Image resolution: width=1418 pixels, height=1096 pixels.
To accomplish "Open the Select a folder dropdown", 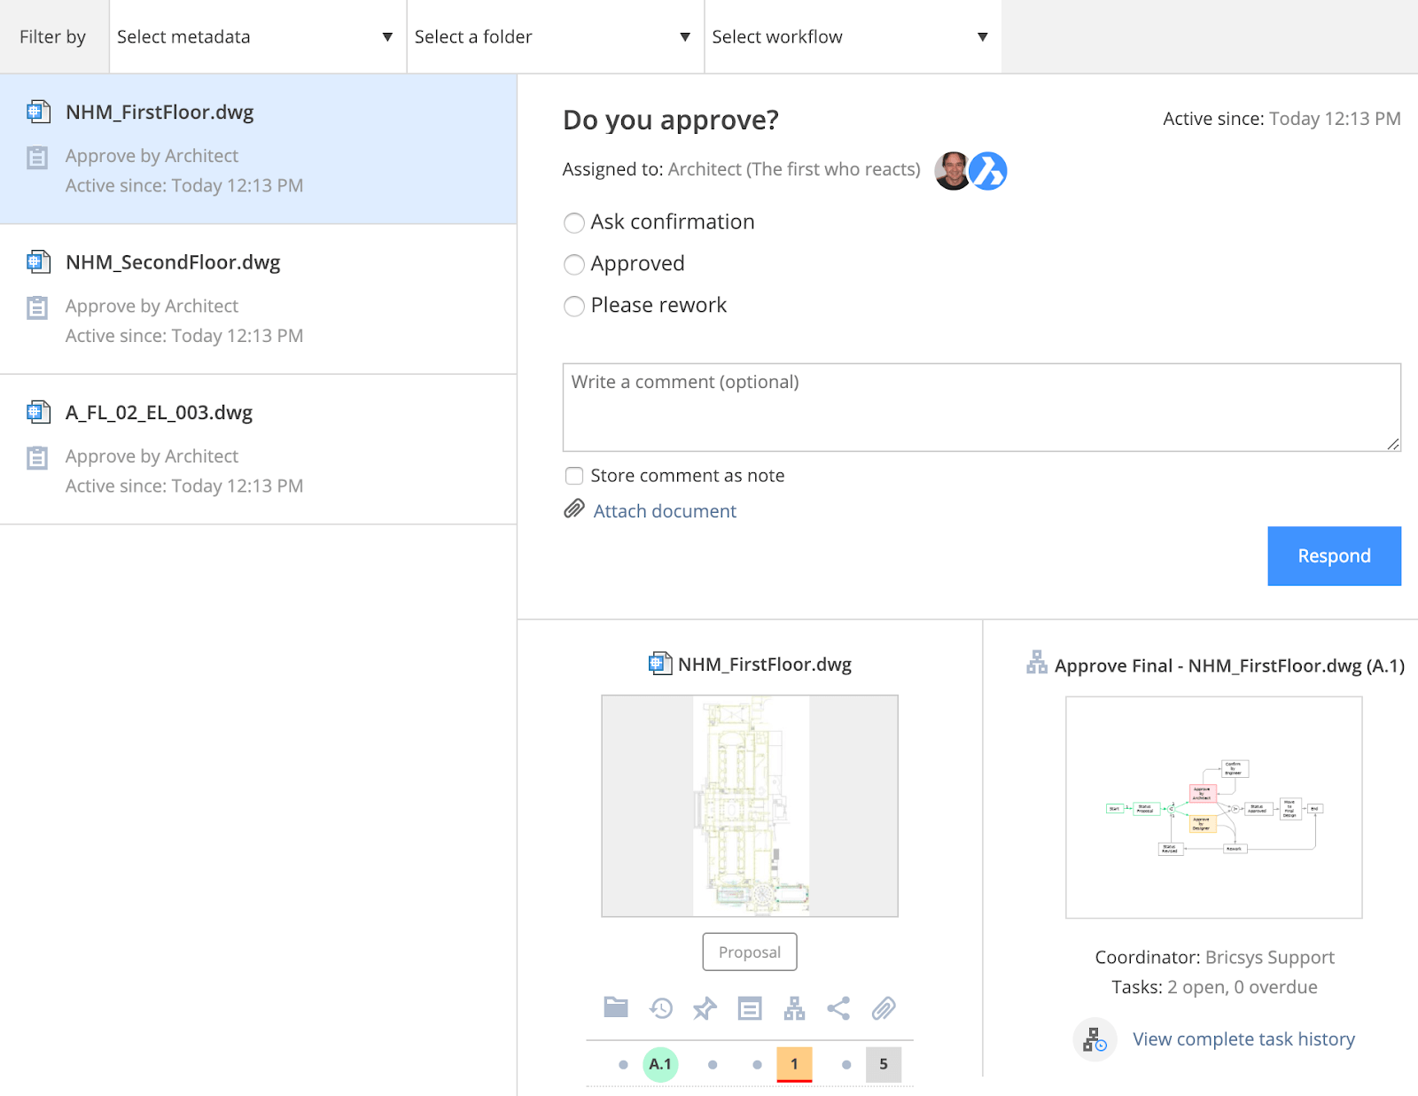I will (x=556, y=36).
